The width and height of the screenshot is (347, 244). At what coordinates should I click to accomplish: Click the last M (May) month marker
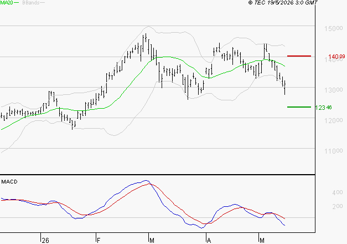[x=262, y=241]
